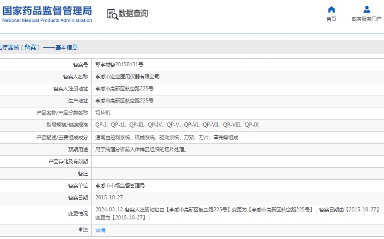
Task: Click the 备案单位 row label
Action: click(x=78, y=186)
